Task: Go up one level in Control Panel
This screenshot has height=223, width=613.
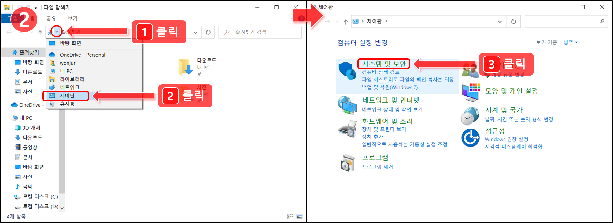Action: [346, 22]
